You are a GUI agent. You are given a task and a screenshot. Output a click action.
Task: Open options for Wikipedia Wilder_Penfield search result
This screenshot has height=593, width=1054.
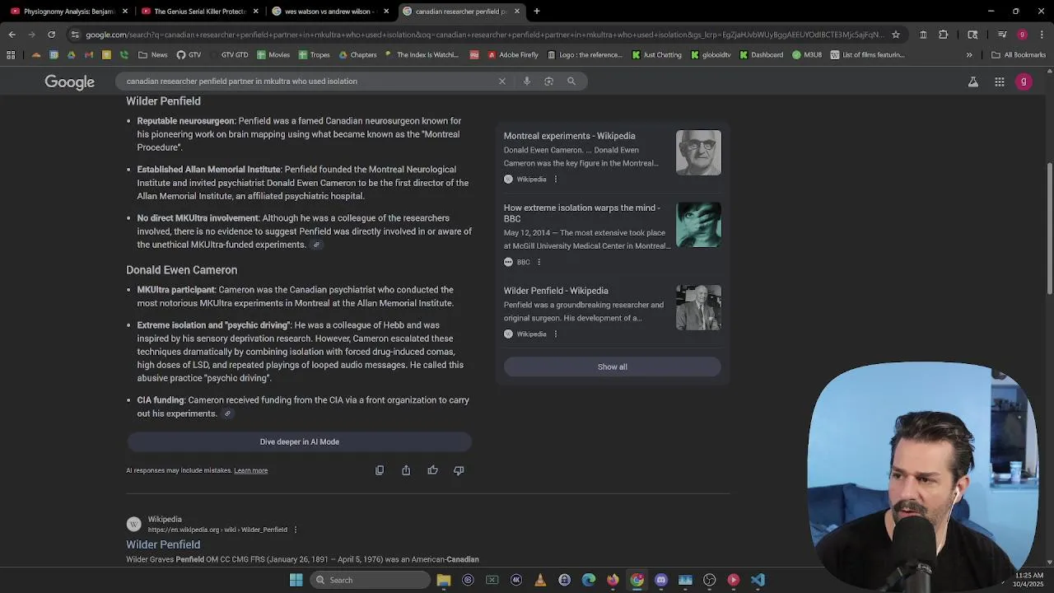coord(296,530)
